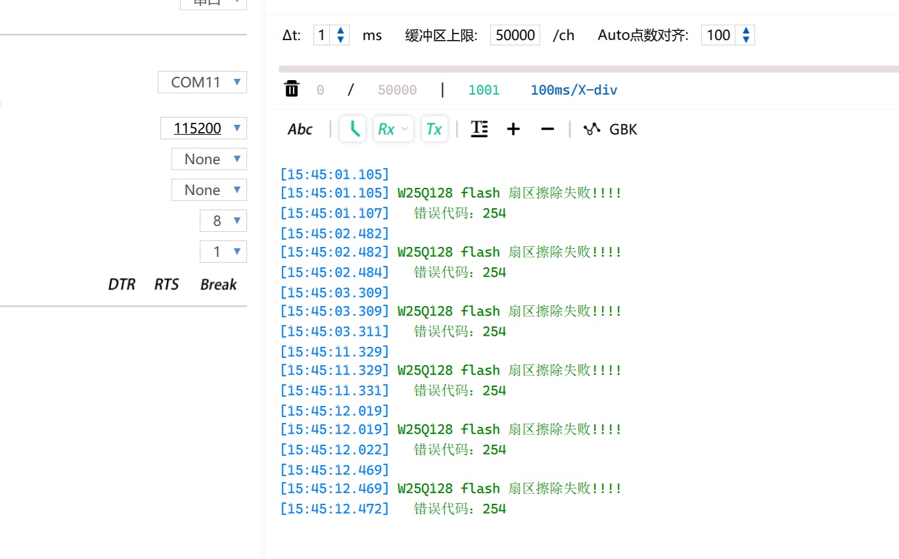Click the 扇区擦除失败 message at 15:45:03.309
Viewport: 899px width, 559px height.
click(509, 311)
